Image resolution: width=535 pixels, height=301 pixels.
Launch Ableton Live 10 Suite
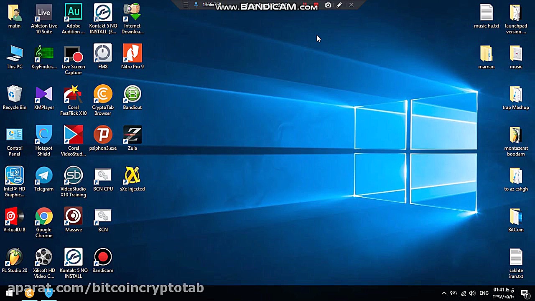[44, 13]
